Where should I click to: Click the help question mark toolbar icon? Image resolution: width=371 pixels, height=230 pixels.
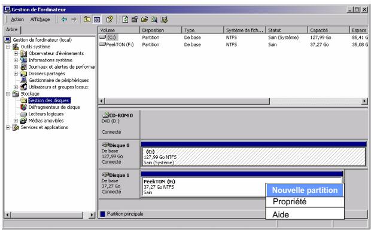110,19
